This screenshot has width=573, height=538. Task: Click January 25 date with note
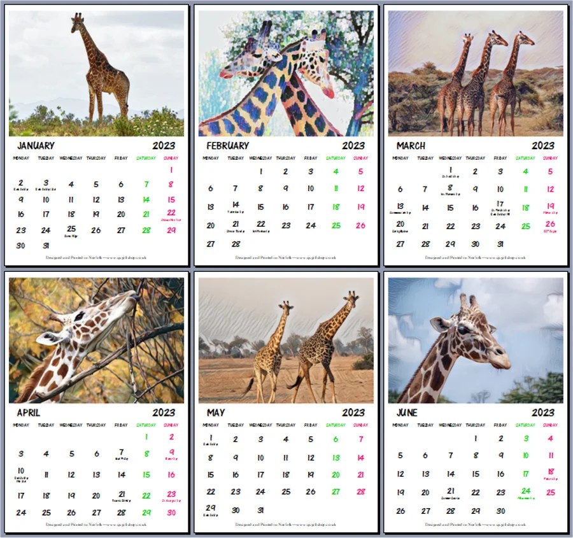coord(71,230)
